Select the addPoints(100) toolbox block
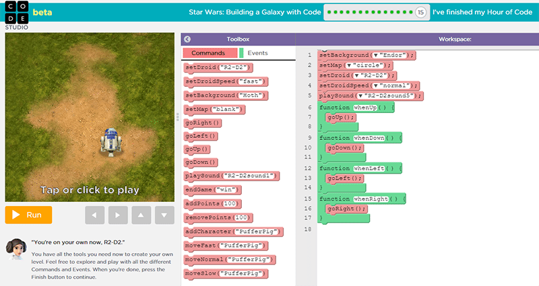 (x=212, y=204)
